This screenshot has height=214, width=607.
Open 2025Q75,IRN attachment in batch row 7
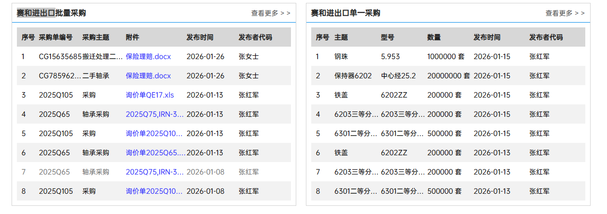point(154,172)
